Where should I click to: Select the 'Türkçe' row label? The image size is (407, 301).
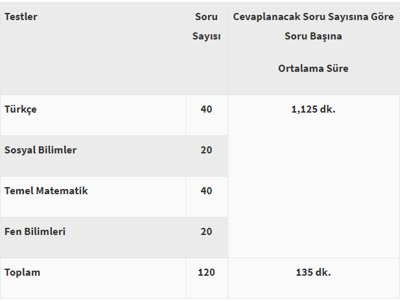point(21,109)
